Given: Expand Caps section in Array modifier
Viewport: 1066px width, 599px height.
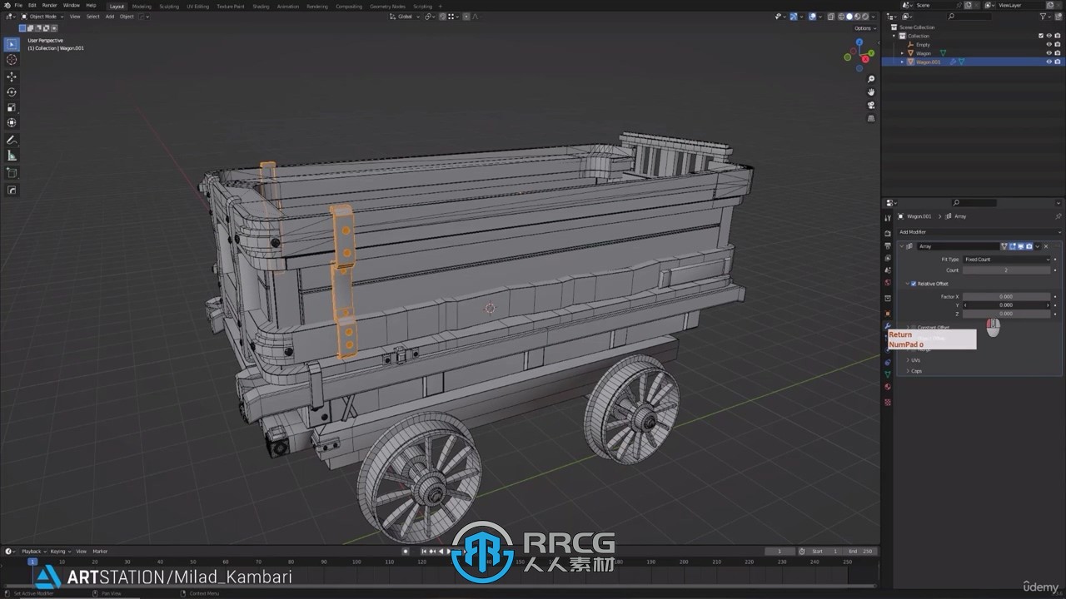Looking at the screenshot, I should [x=908, y=371].
